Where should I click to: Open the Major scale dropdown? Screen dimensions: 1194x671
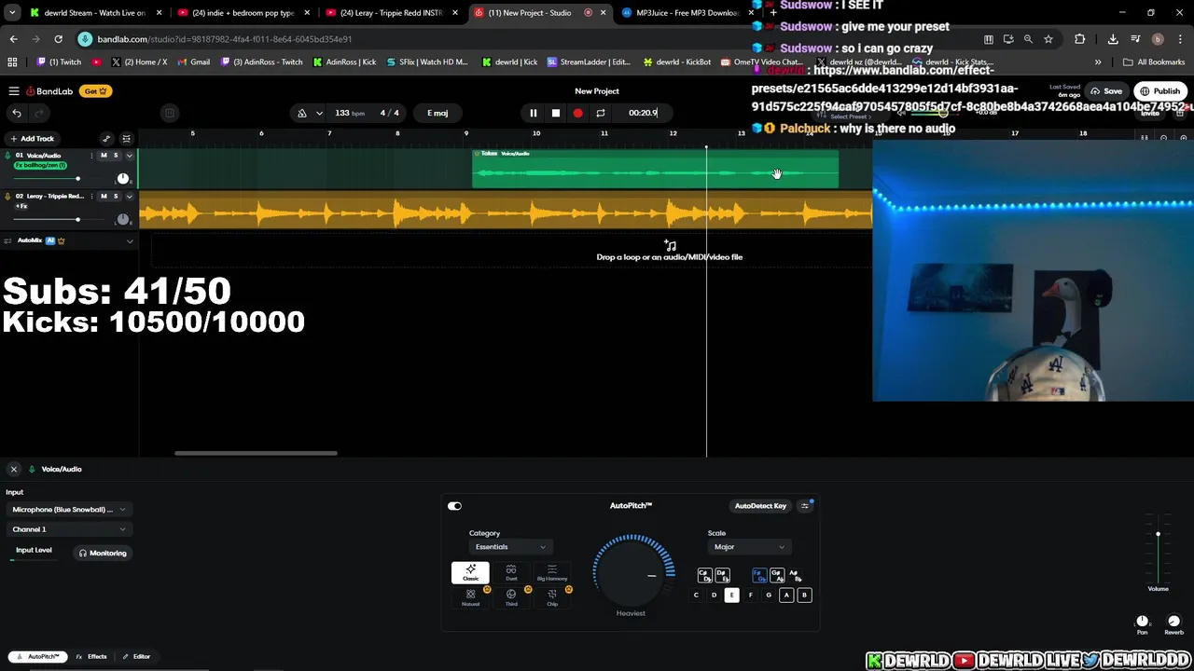[749, 547]
